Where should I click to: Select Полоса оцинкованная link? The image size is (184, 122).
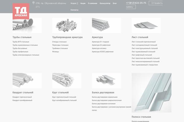tap(140, 121)
